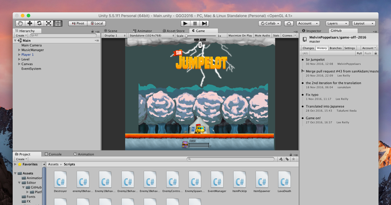Select the Hand pan tool
The image size is (391, 205).
(x=20, y=23)
